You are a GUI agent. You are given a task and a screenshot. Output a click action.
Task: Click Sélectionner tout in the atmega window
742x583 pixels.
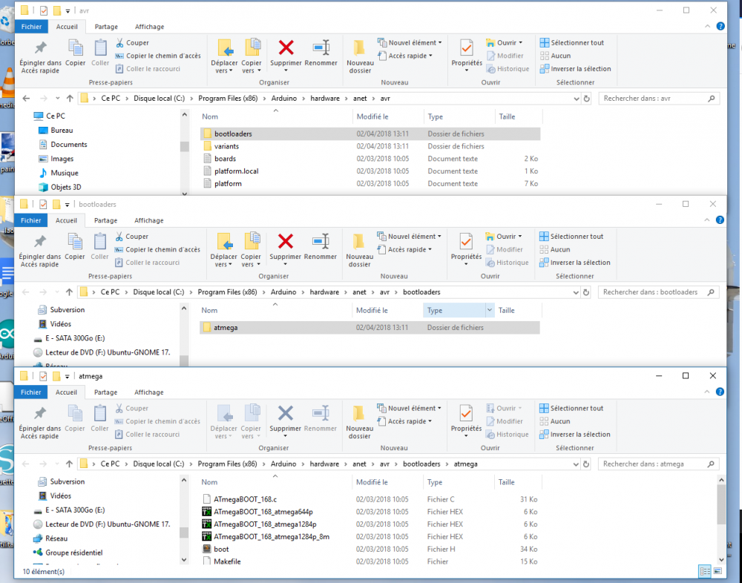pyautogui.click(x=571, y=408)
